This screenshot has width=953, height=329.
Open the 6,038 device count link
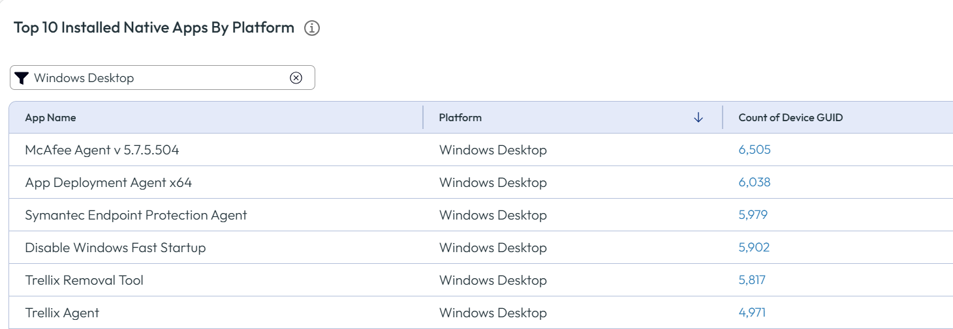click(x=755, y=182)
